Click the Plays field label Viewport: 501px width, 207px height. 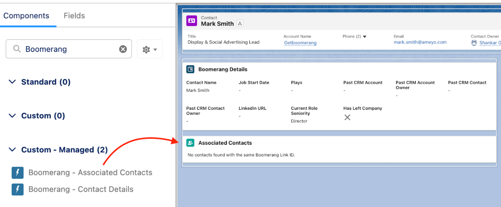click(x=297, y=83)
